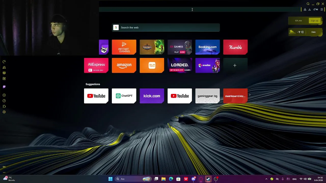This screenshot has width=326, height=183.
Task: Add a new speed dial with plus tile
Action: click(235, 65)
